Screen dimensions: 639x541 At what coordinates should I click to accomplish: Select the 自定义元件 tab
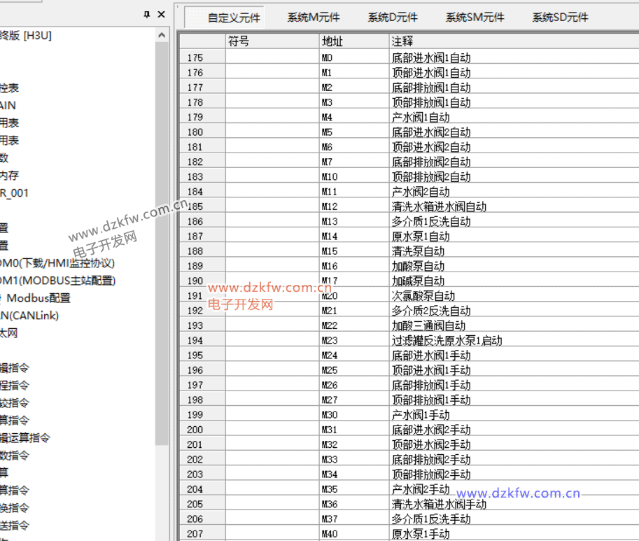tap(233, 18)
